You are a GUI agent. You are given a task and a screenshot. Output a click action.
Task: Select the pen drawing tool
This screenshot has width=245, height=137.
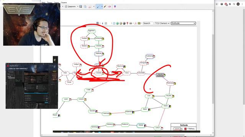point(98,6)
